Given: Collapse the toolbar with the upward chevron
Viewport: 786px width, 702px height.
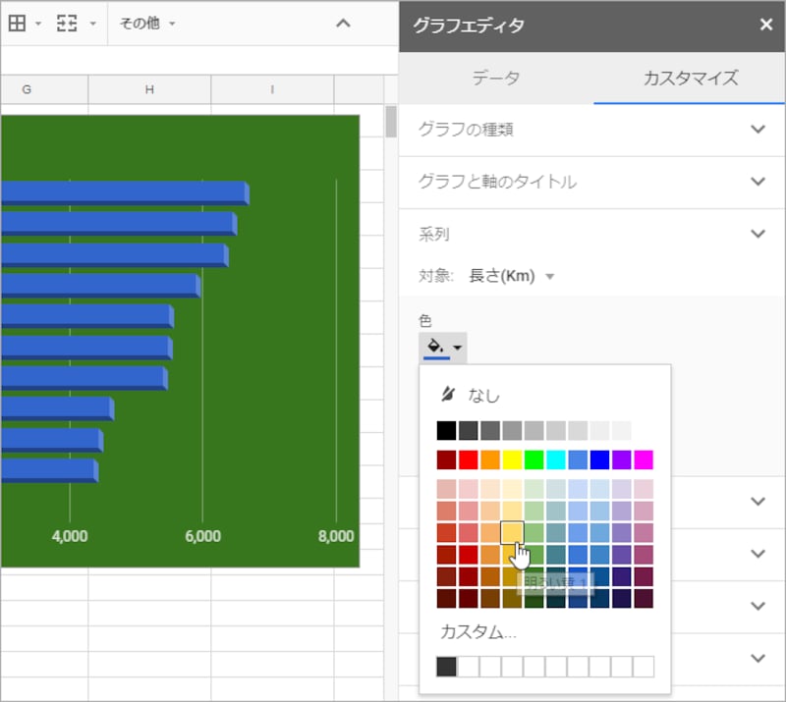Looking at the screenshot, I should 343,23.
